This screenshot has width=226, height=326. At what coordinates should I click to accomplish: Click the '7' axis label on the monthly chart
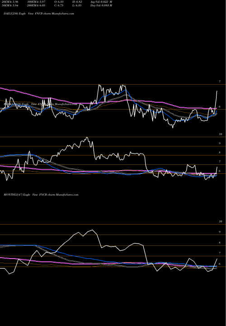click(x=220, y=253)
